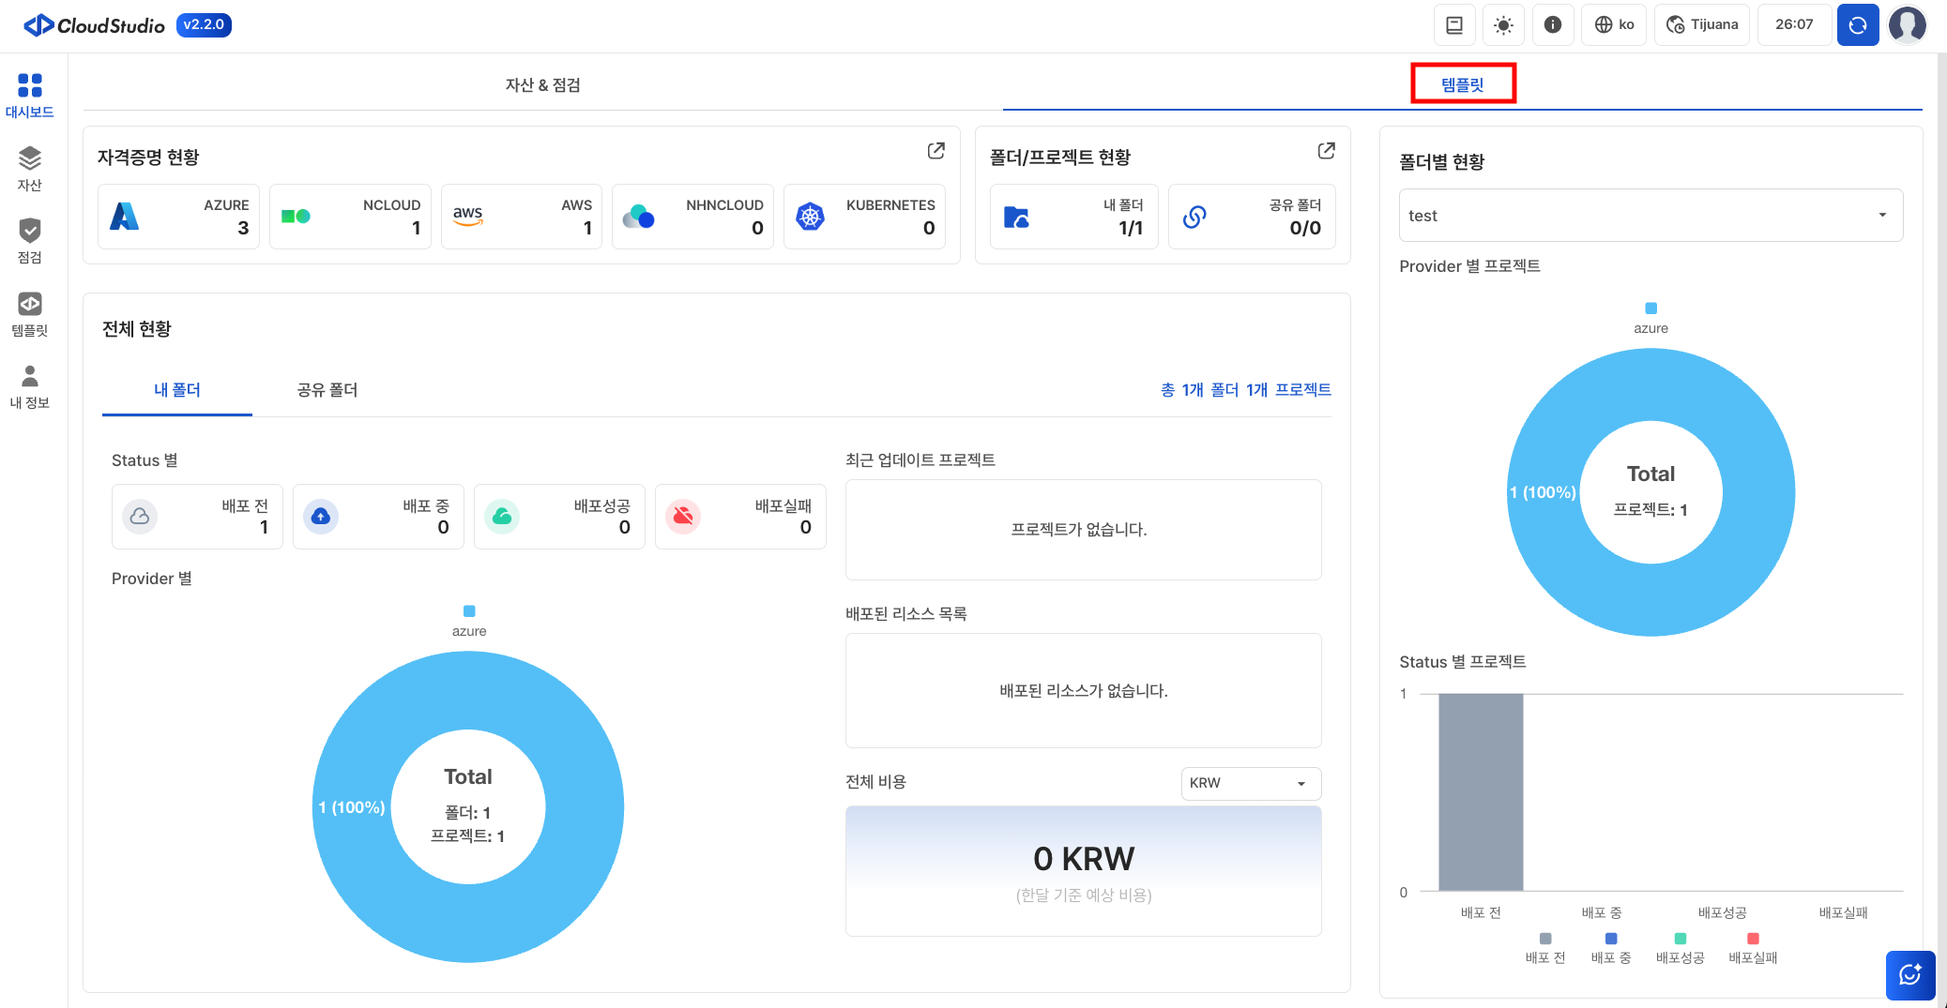Viewport: 1947px width, 1008px height.
Task: Toggle 배포성공 legend in status bar chart
Action: [x=1680, y=948]
